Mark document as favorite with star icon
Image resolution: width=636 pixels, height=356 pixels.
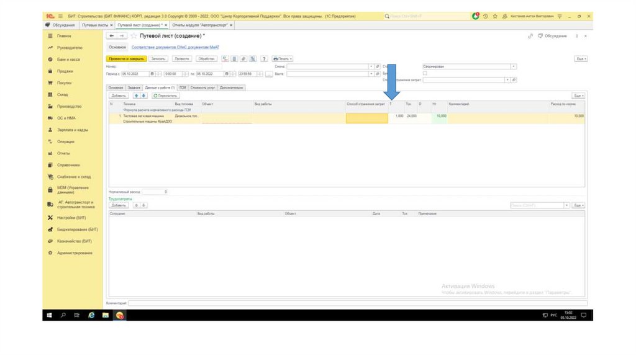[134, 36]
